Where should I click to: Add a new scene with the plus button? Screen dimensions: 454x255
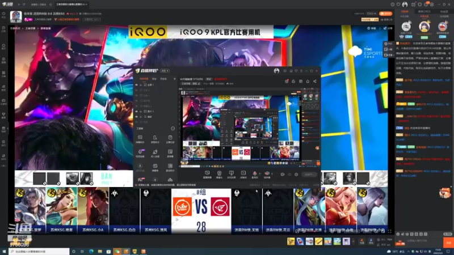click(x=174, y=79)
